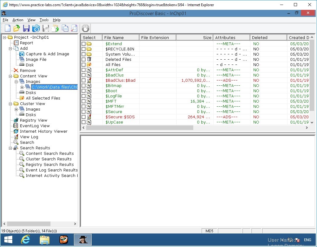The image size is (317, 247).
Task: Click the file list horizontal scrollbar thumb
Action: [x=140, y=127]
